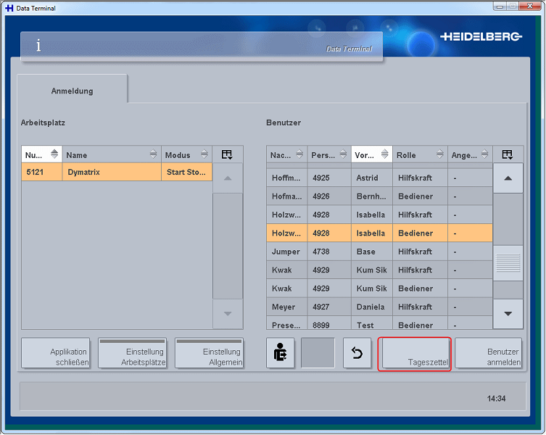Sort Arbeitsplatz table by Name column
The width and height of the screenshot is (546, 435).
click(111, 154)
